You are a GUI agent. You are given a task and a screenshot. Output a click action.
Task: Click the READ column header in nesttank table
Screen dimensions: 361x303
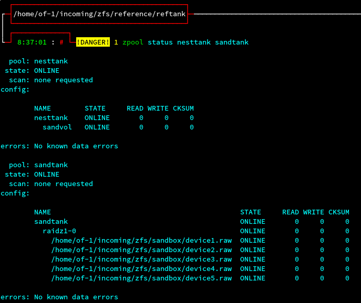135,109
